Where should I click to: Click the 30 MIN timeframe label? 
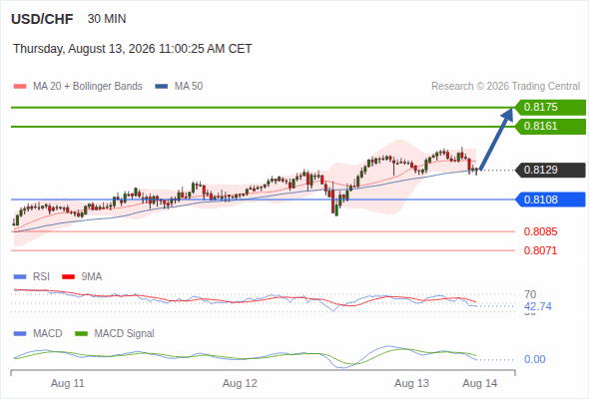point(107,19)
